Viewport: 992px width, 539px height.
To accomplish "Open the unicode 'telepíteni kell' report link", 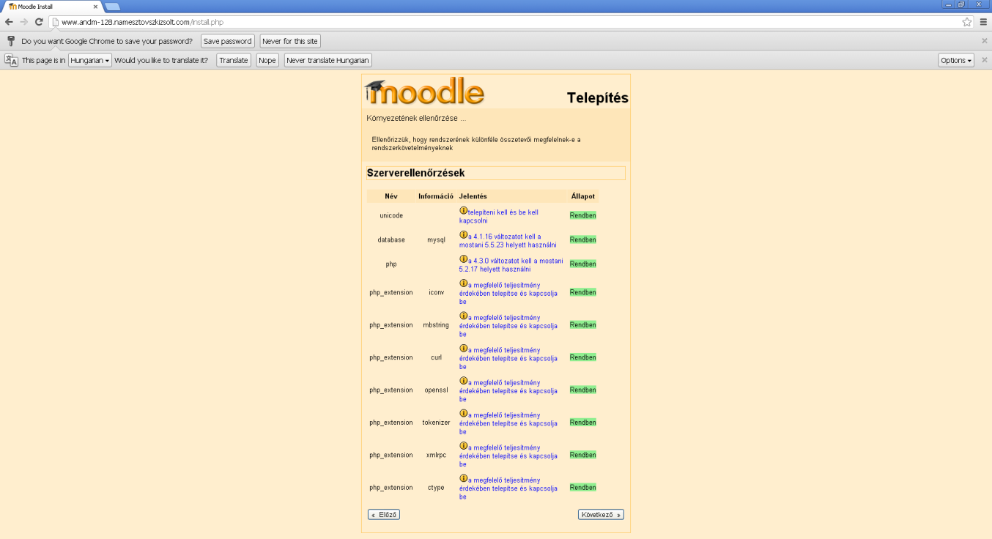I will click(x=499, y=216).
